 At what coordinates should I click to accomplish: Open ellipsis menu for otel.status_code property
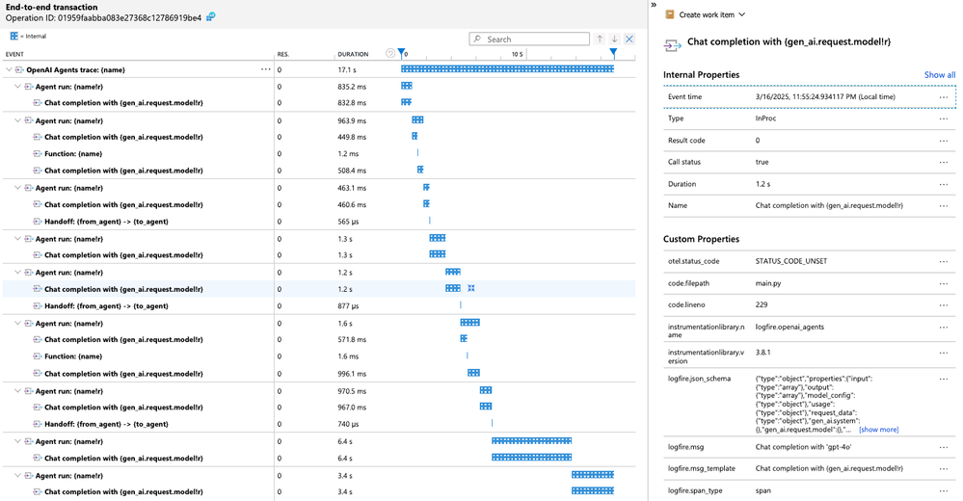(944, 261)
